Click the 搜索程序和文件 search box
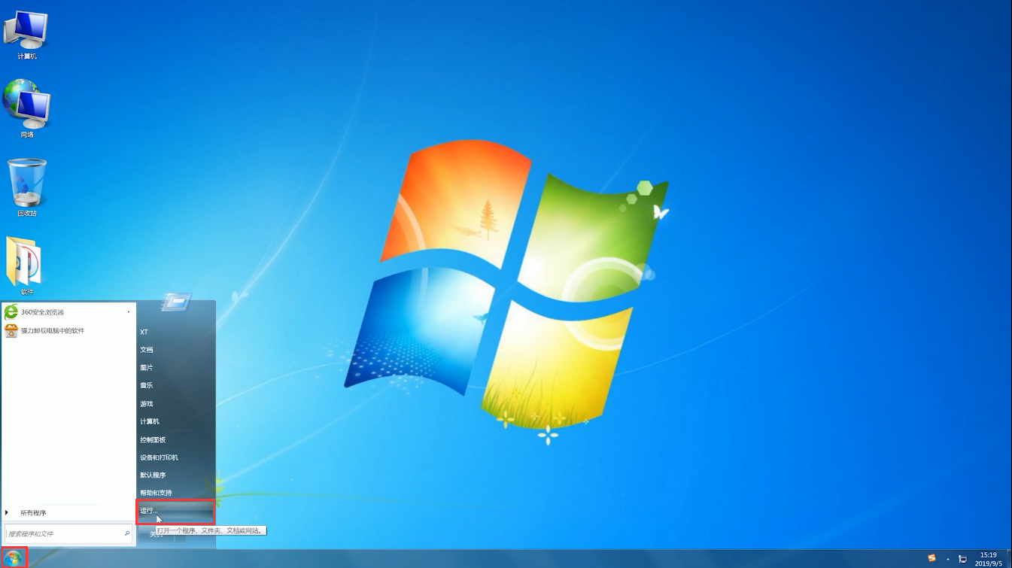 [68, 533]
